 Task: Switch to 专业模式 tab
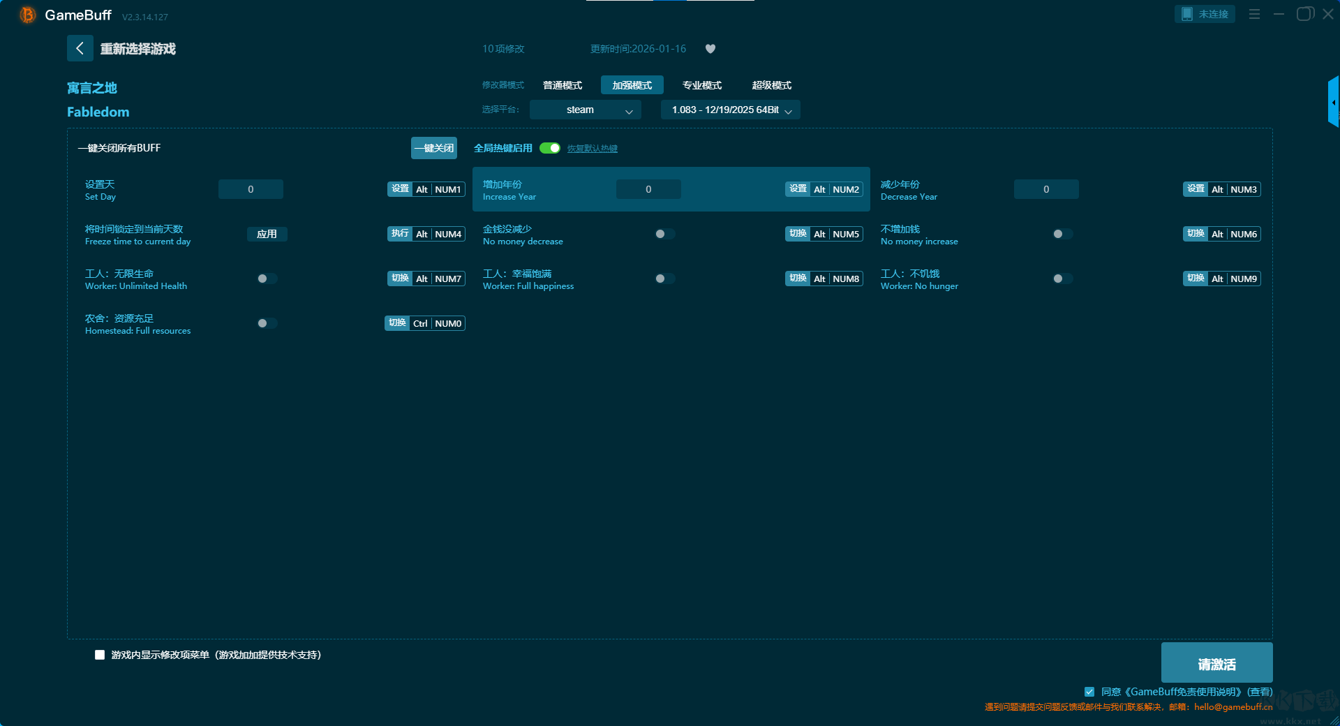point(701,85)
